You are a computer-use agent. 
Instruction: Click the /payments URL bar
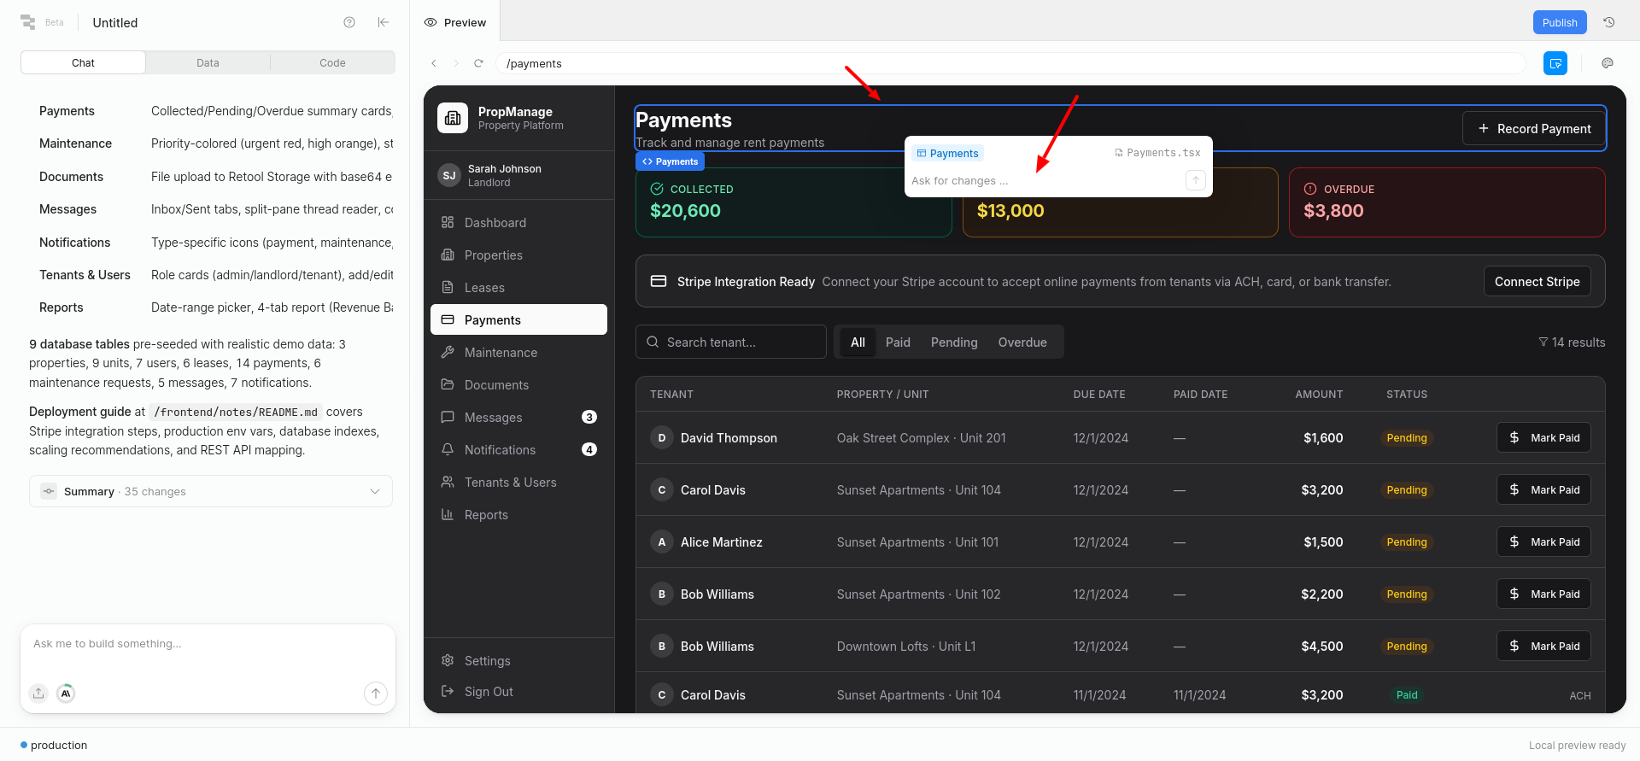[1010, 63]
